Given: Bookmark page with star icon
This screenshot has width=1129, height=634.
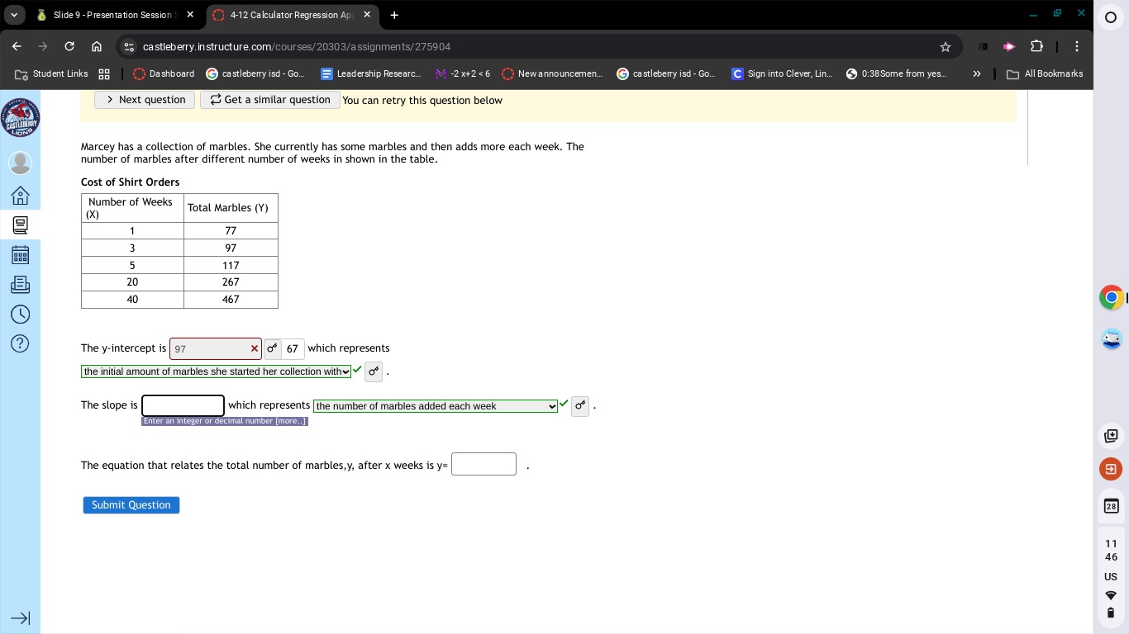Looking at the screenshot, I should pos(946,47).
